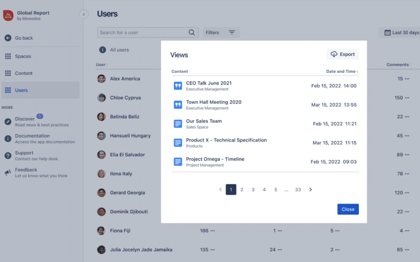This screenshot has height=262, width=420.
Task: Click the Support help desk icon
Action: 8,155
